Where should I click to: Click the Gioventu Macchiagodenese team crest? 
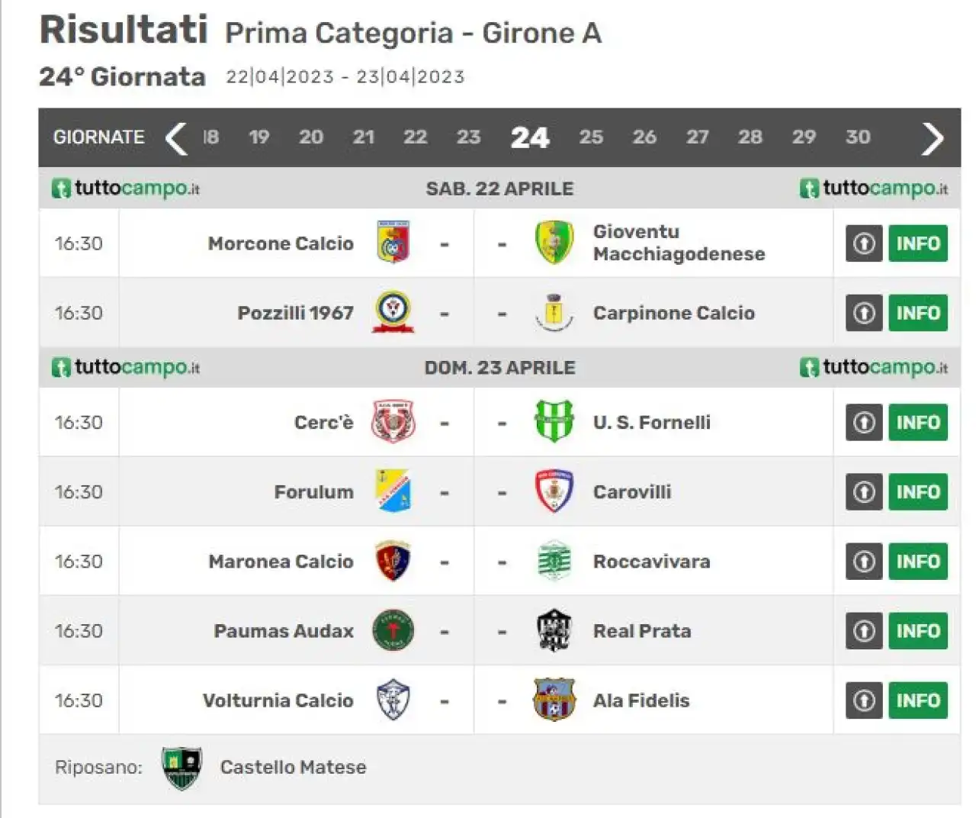(x=554, y=243)
